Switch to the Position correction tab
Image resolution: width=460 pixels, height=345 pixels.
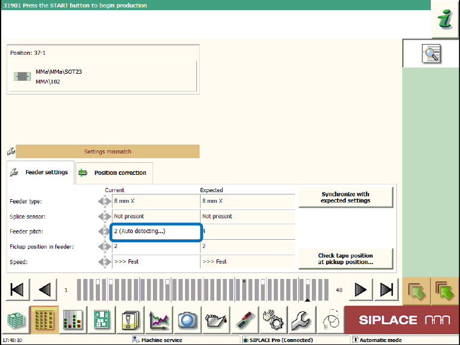point(114,173)
